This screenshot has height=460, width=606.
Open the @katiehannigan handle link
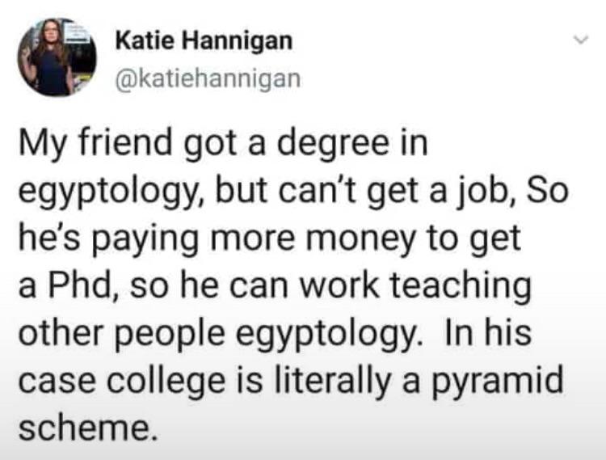pyautogui.click(x=208, y=78)
